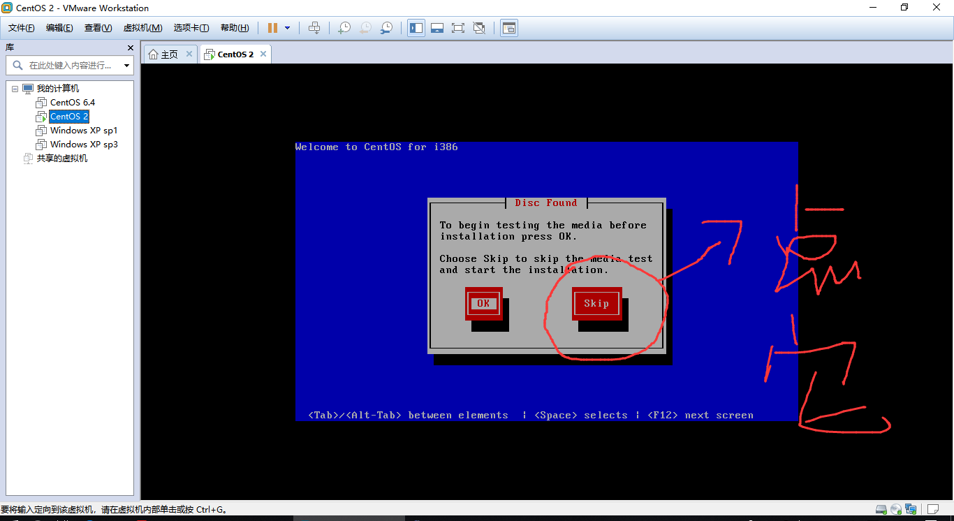Open the 编辑(E) menu
Screen dimensions: 954x521
pos(59,28)
